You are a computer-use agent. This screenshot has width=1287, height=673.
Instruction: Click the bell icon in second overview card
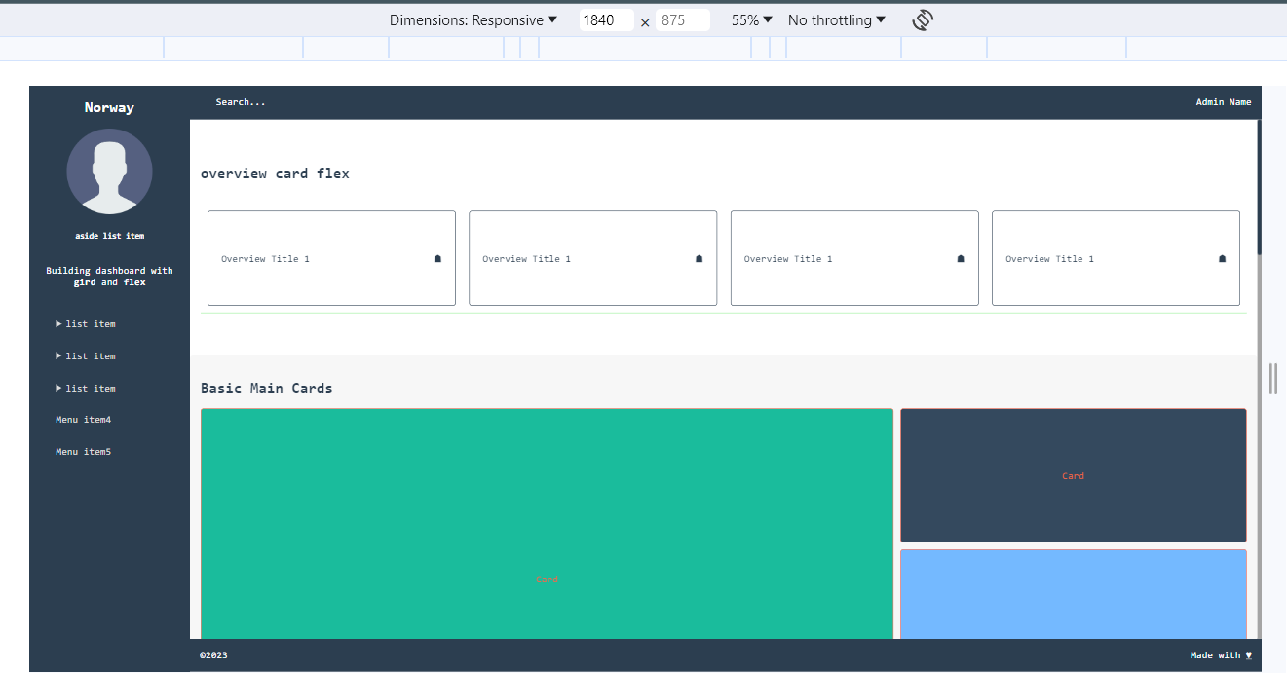click(x=699, y=259)
